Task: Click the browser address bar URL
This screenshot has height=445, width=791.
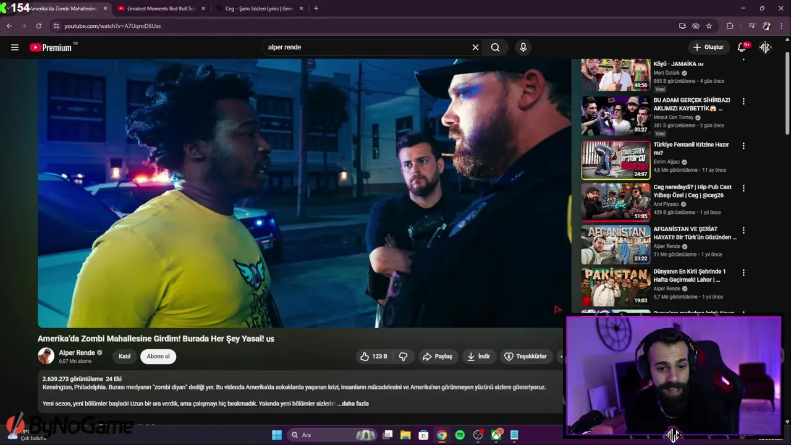Action: point(112,26)
